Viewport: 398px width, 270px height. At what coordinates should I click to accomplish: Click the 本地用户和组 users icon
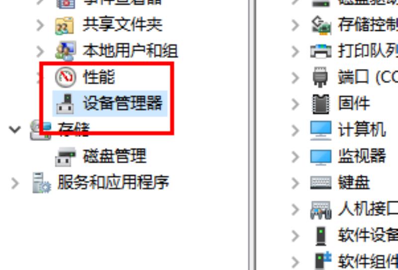coord(65,51)
